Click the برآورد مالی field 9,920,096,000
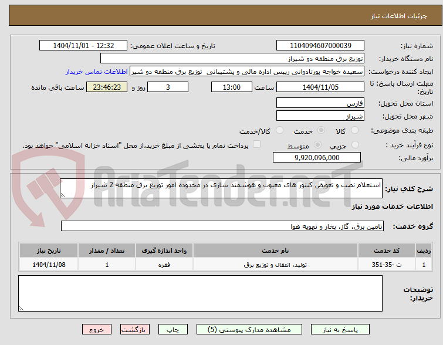 pos(317,158)
